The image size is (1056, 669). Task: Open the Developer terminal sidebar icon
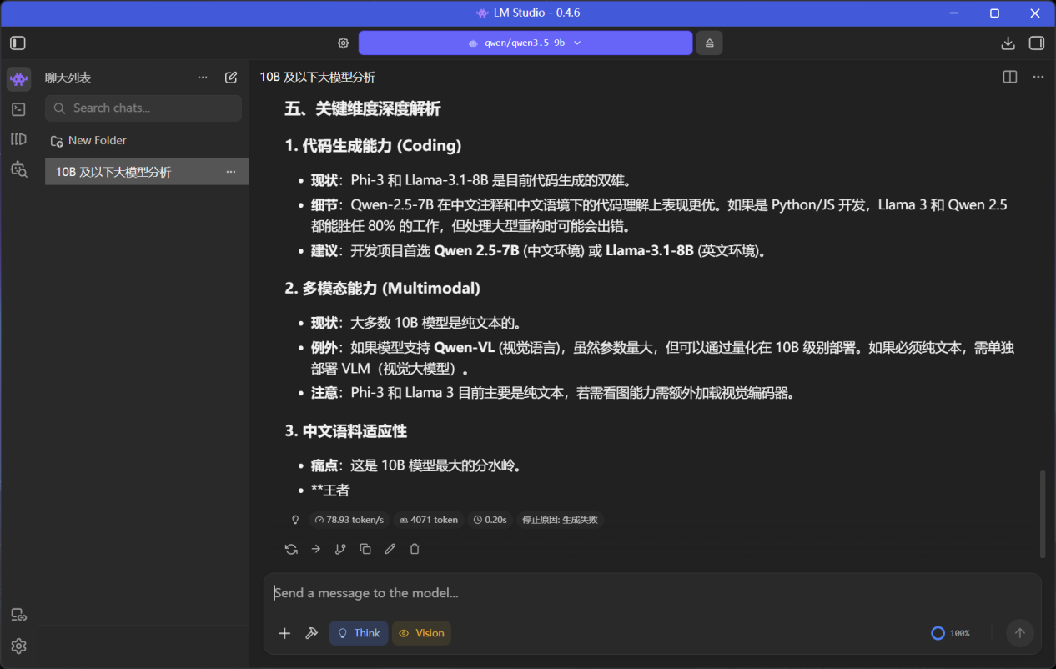coord(18,109)
